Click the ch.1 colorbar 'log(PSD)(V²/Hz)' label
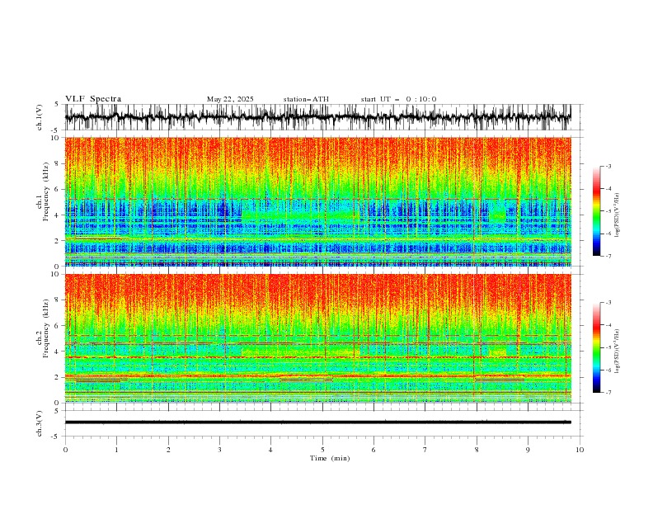The height and width of the screenshot is (505, 653). pos(617,215)
